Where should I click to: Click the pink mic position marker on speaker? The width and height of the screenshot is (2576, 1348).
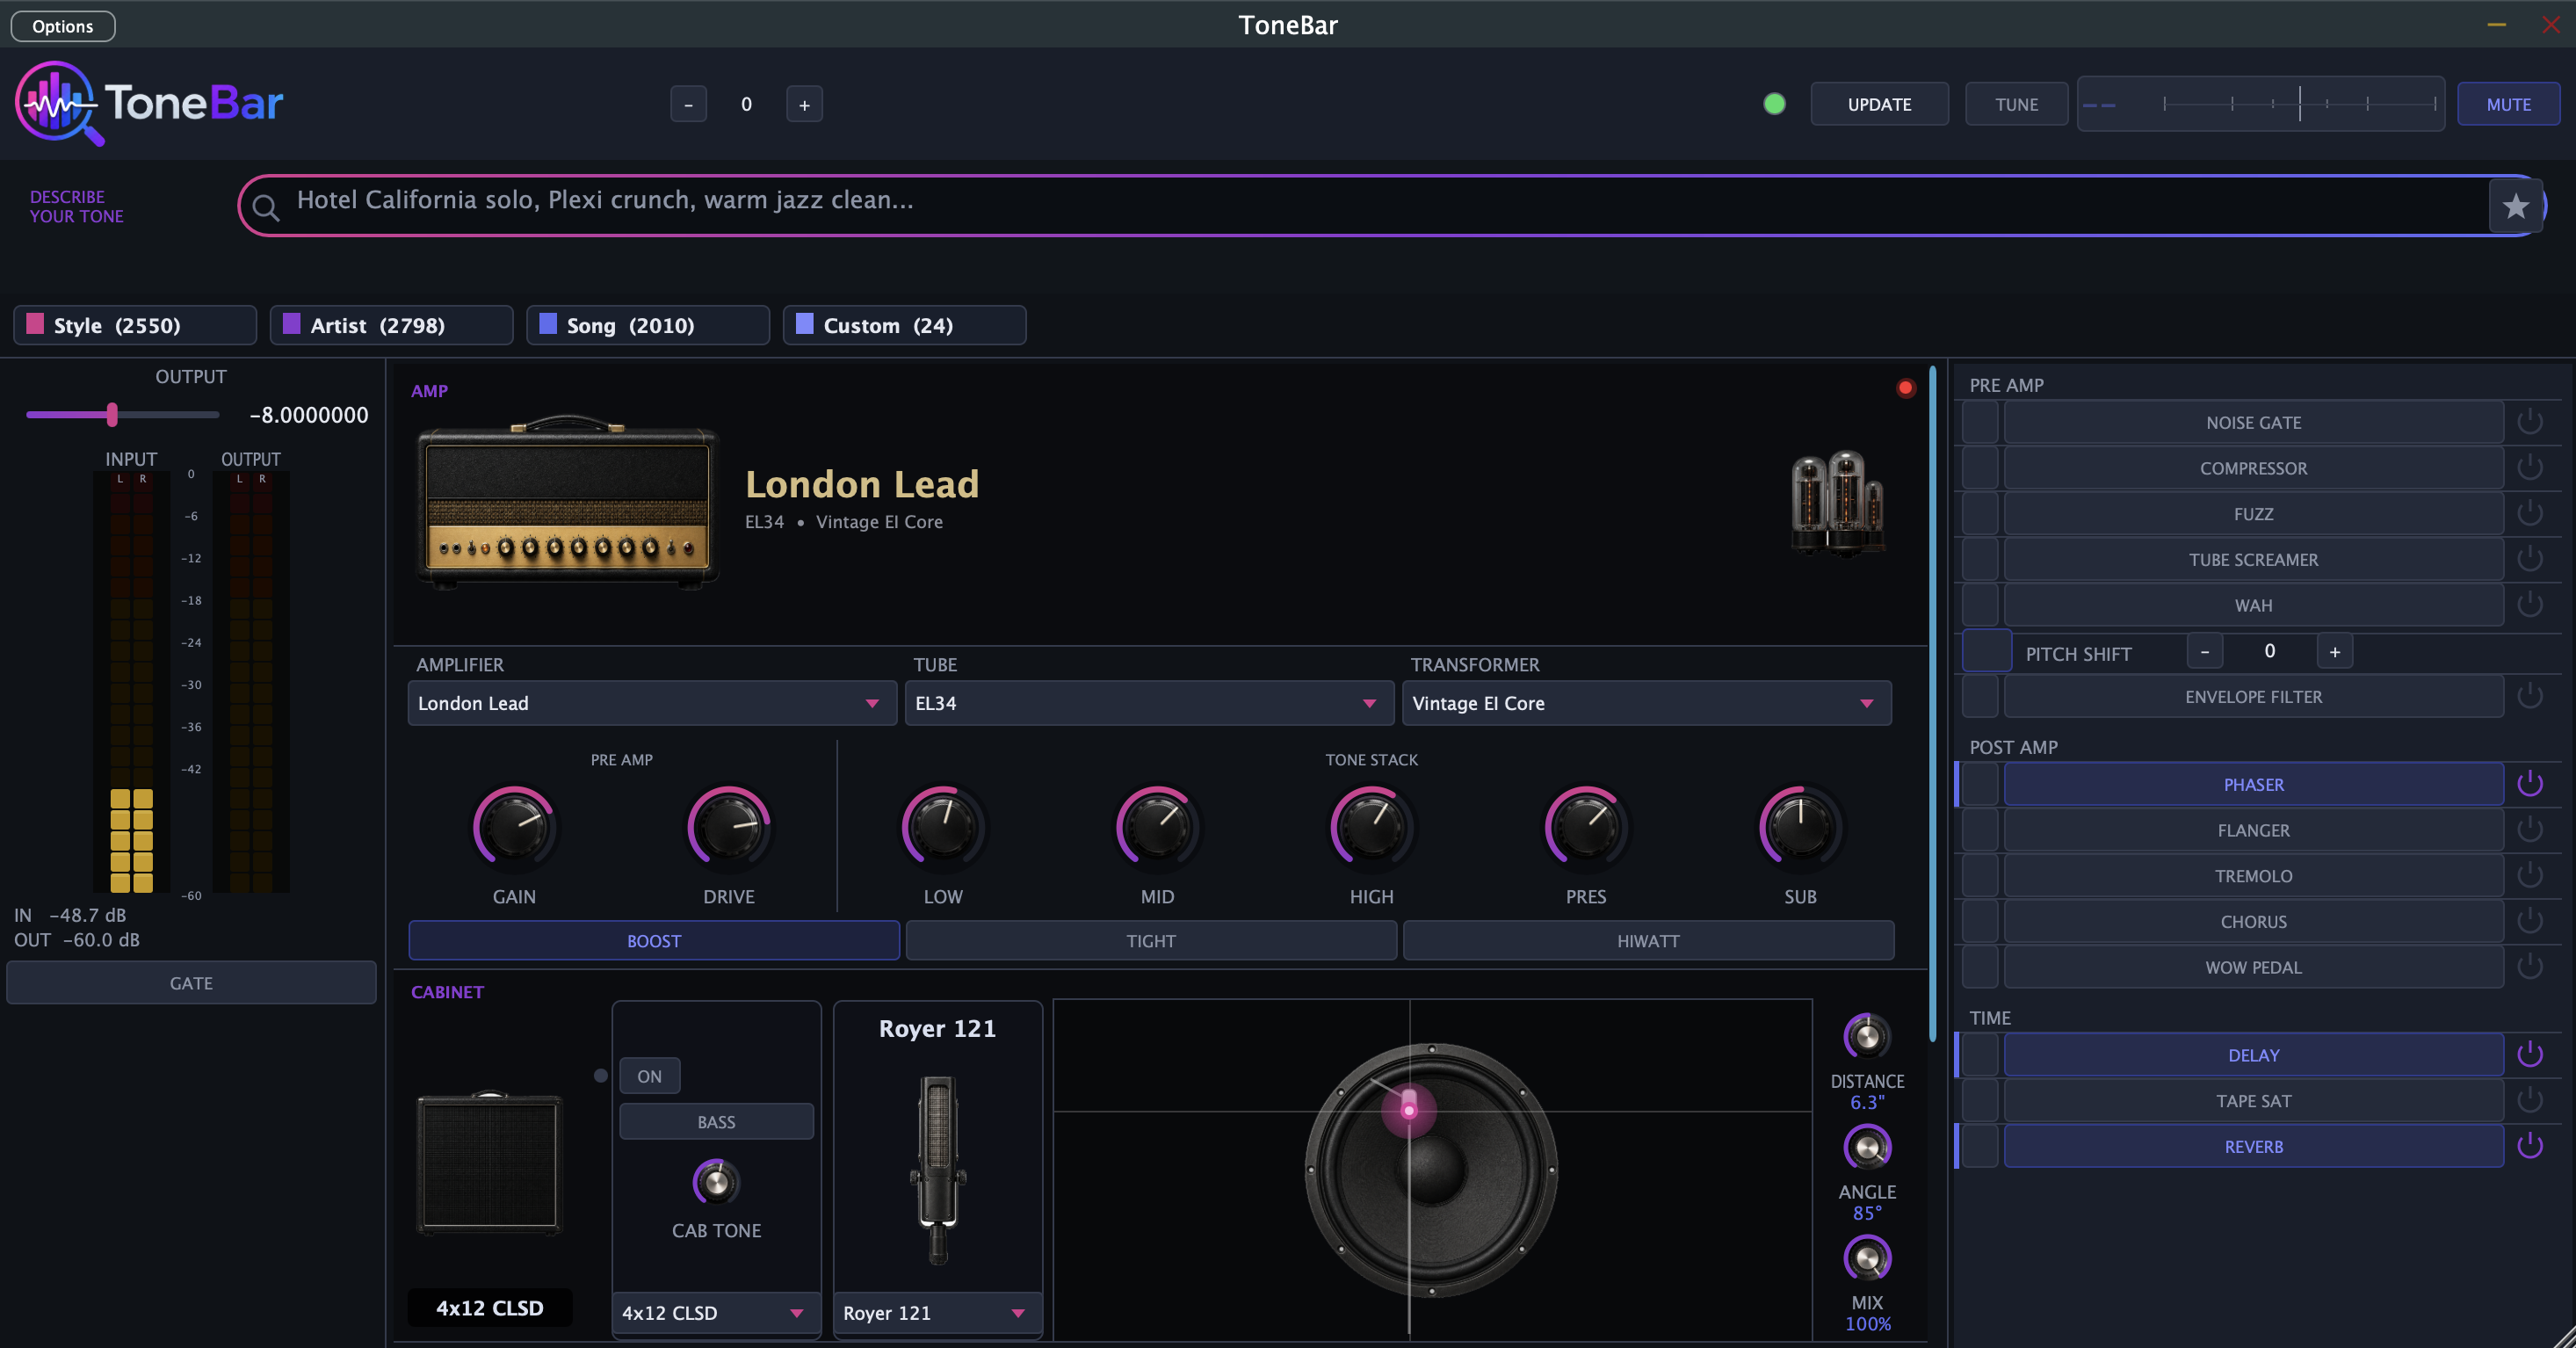click(1408, 1109)
